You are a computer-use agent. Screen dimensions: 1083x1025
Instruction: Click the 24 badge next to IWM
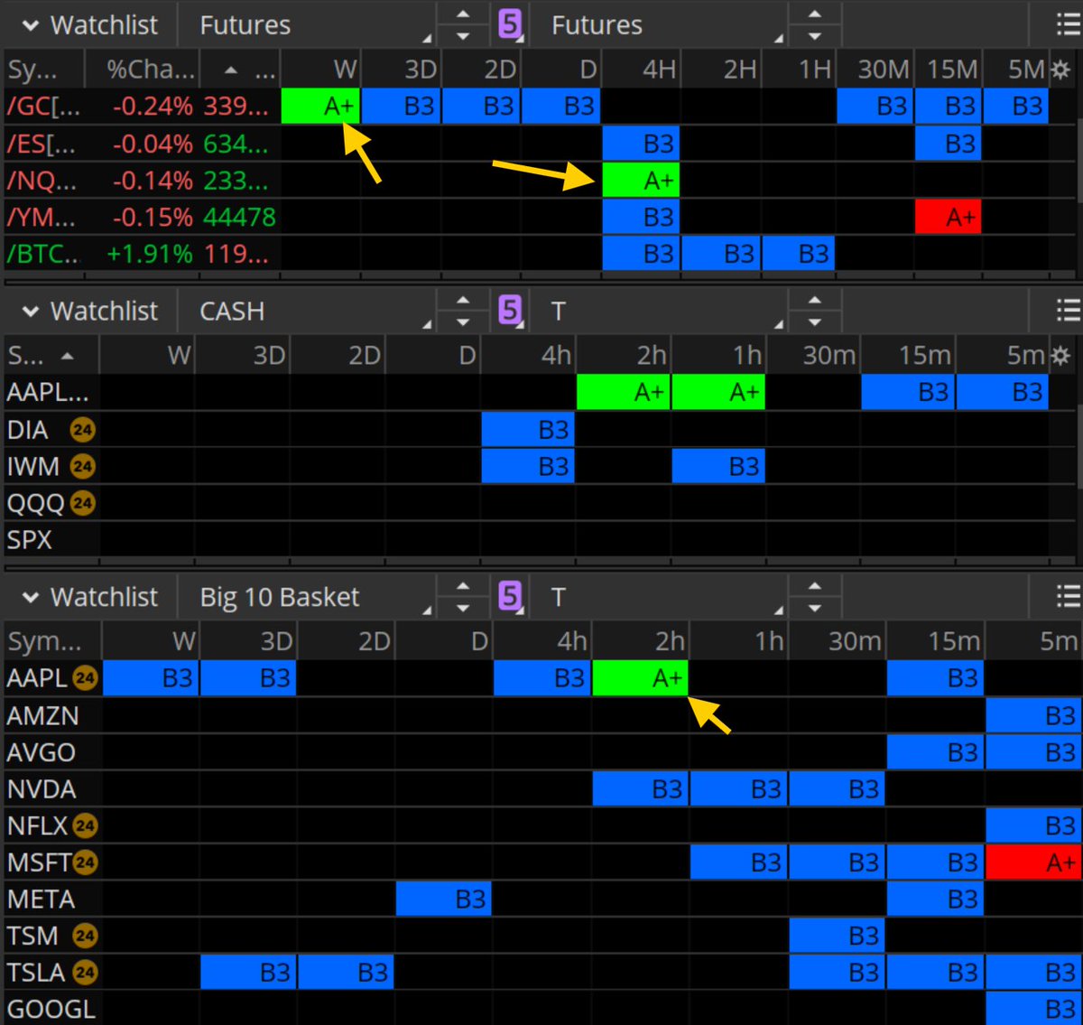click(x=82, y=467)
